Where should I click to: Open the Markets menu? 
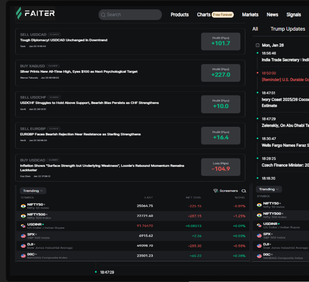pyautogui.click(x=250, y=15)
